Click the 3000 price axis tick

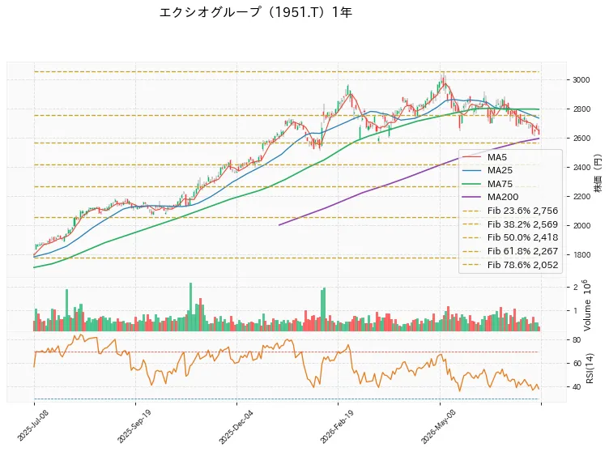coord(581,79)
